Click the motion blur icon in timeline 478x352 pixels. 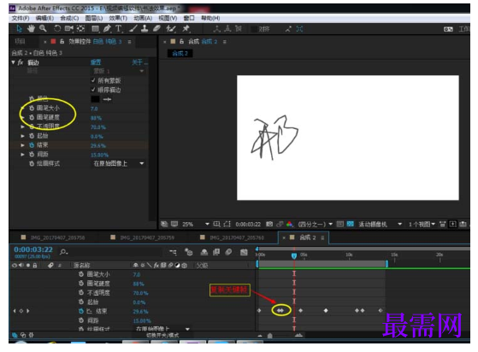[228, 252]
